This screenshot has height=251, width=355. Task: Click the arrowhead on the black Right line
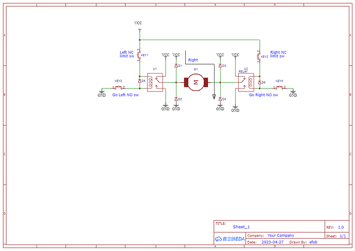point(214,97)
